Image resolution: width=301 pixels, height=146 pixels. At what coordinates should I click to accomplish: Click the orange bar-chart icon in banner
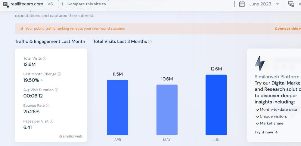pos(21,28)
